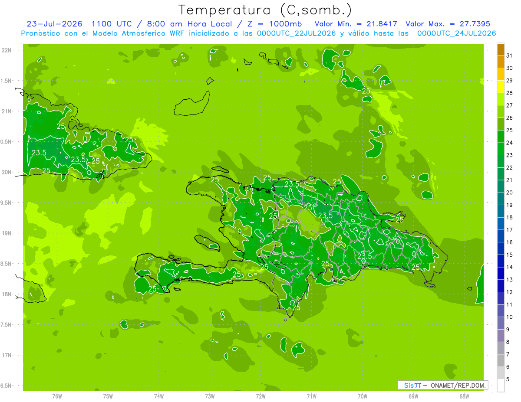Click the 5 value on color scale
521x402 pixels.
click(508, 379)
